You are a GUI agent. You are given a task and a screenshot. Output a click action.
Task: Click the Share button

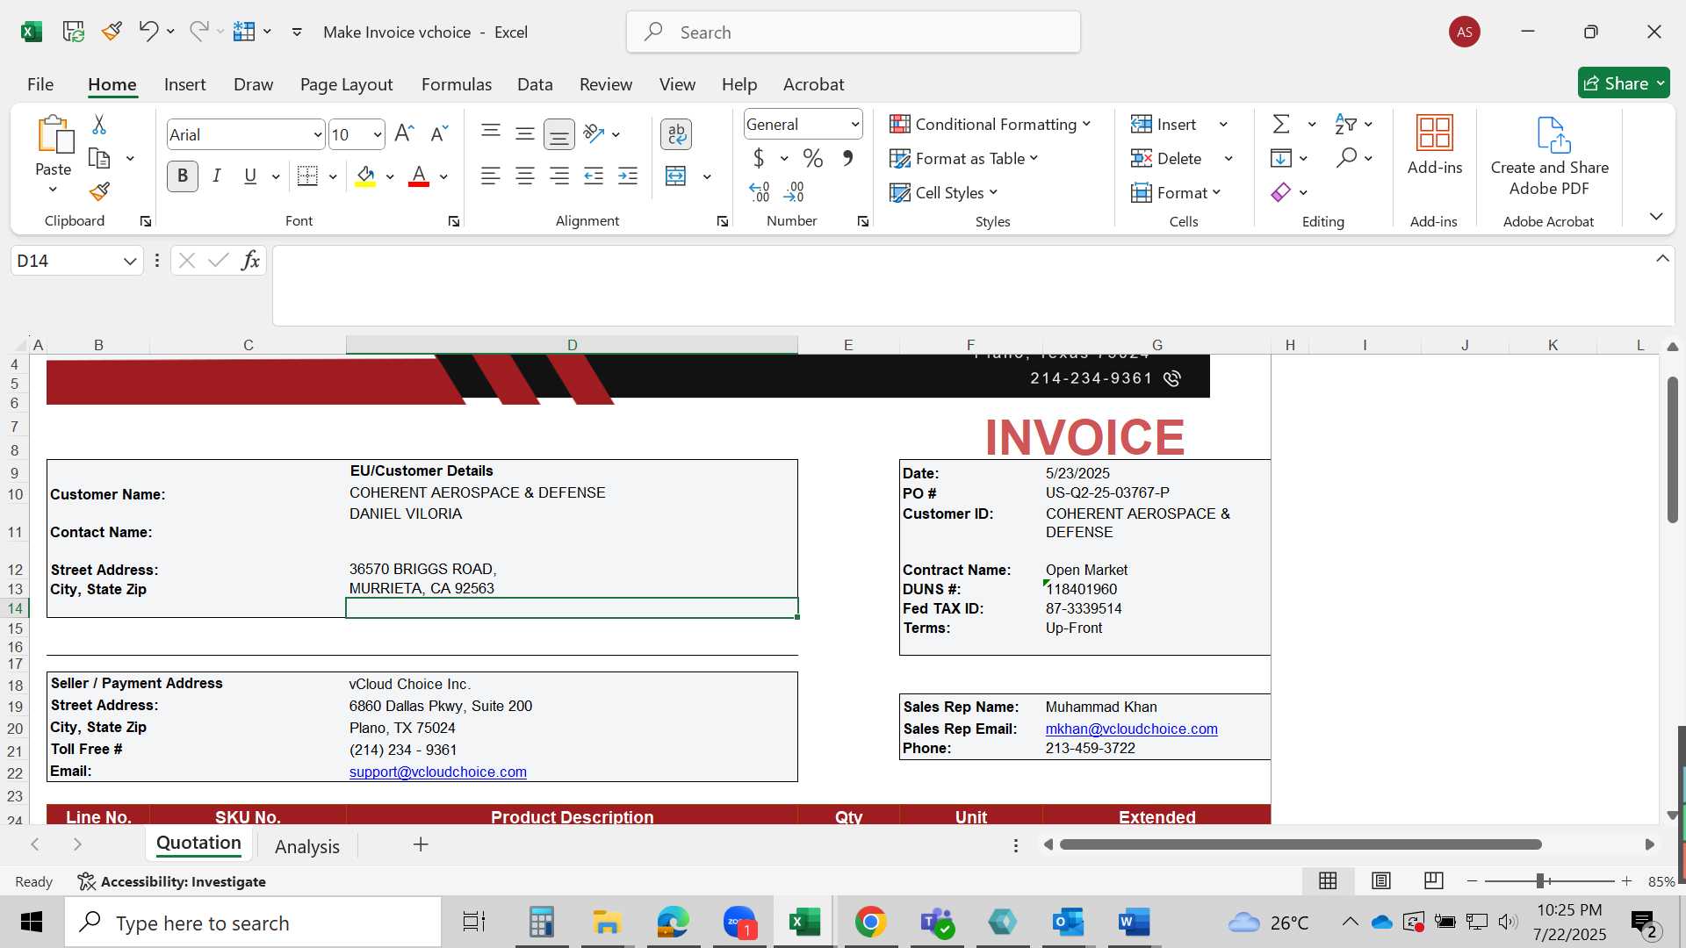pyautogui.click(x=1623, y=83)
